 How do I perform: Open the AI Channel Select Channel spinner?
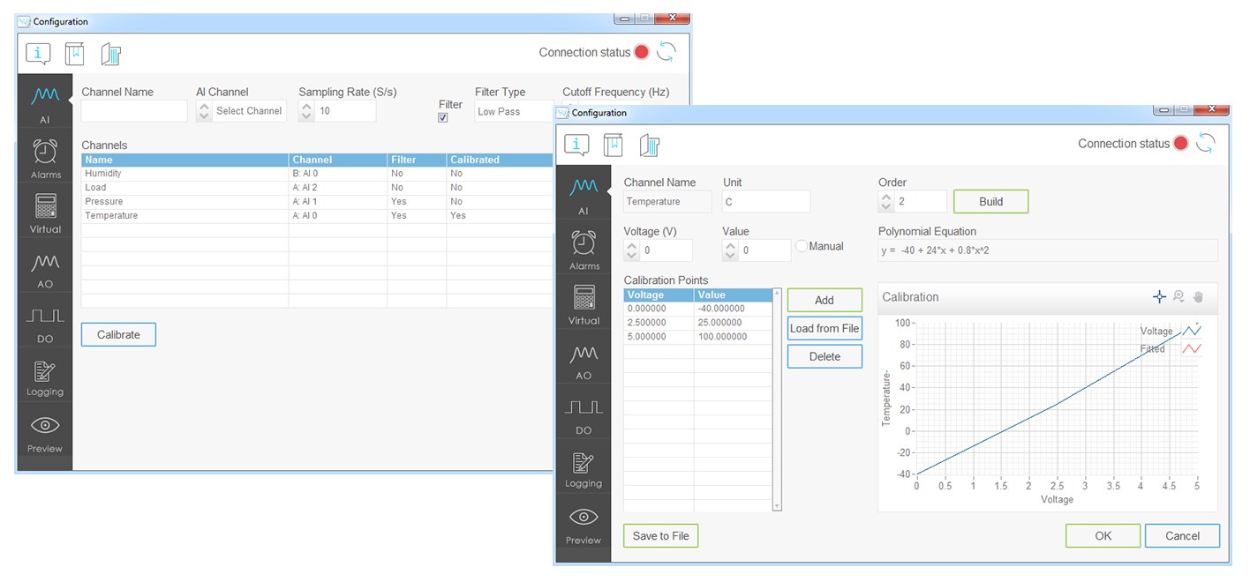point(204,111)
